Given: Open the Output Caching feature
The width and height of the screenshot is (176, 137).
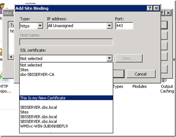Looking at the screenshot, I should point(167,89).
